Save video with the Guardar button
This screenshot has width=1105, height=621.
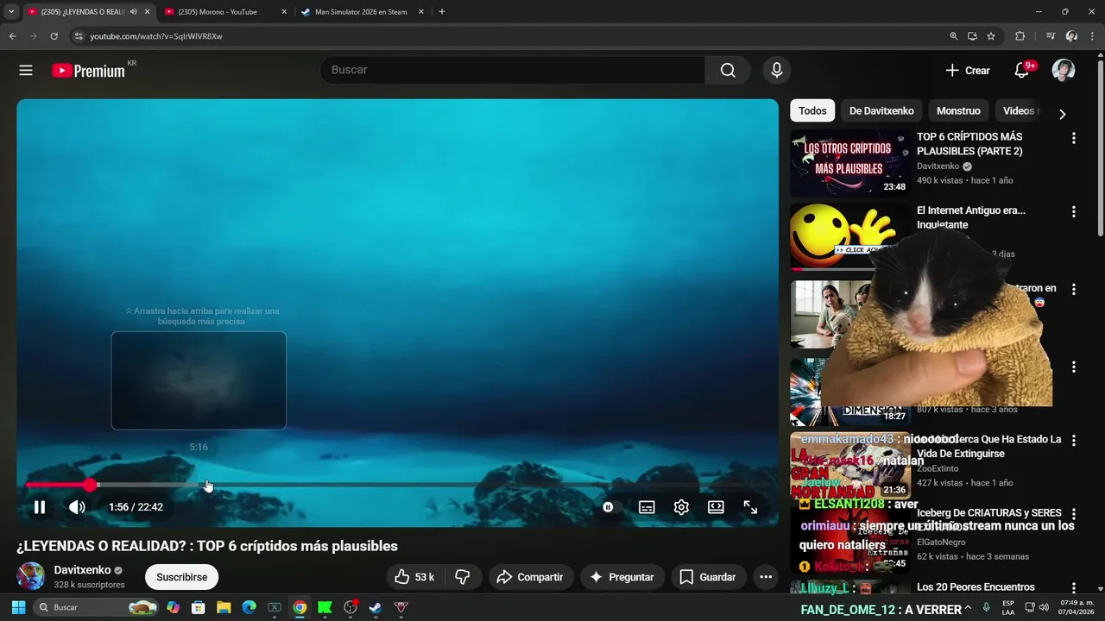708,577
